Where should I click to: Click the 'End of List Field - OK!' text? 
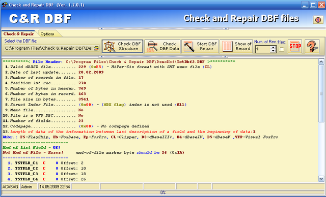coord(32,147)
